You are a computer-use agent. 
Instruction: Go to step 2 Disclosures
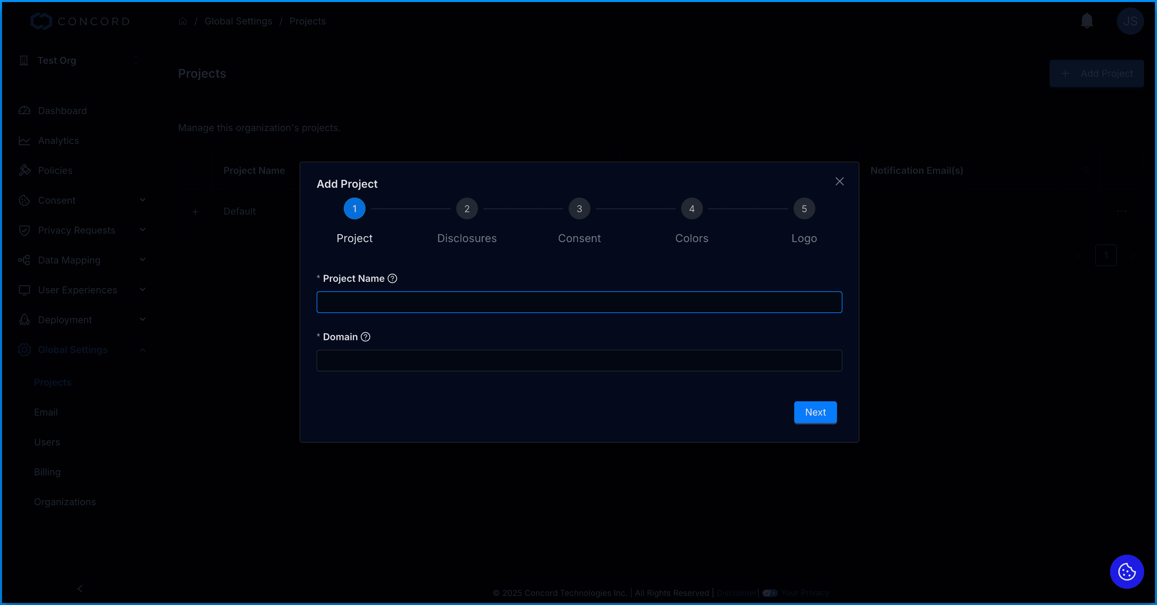[x=467, y=209]
